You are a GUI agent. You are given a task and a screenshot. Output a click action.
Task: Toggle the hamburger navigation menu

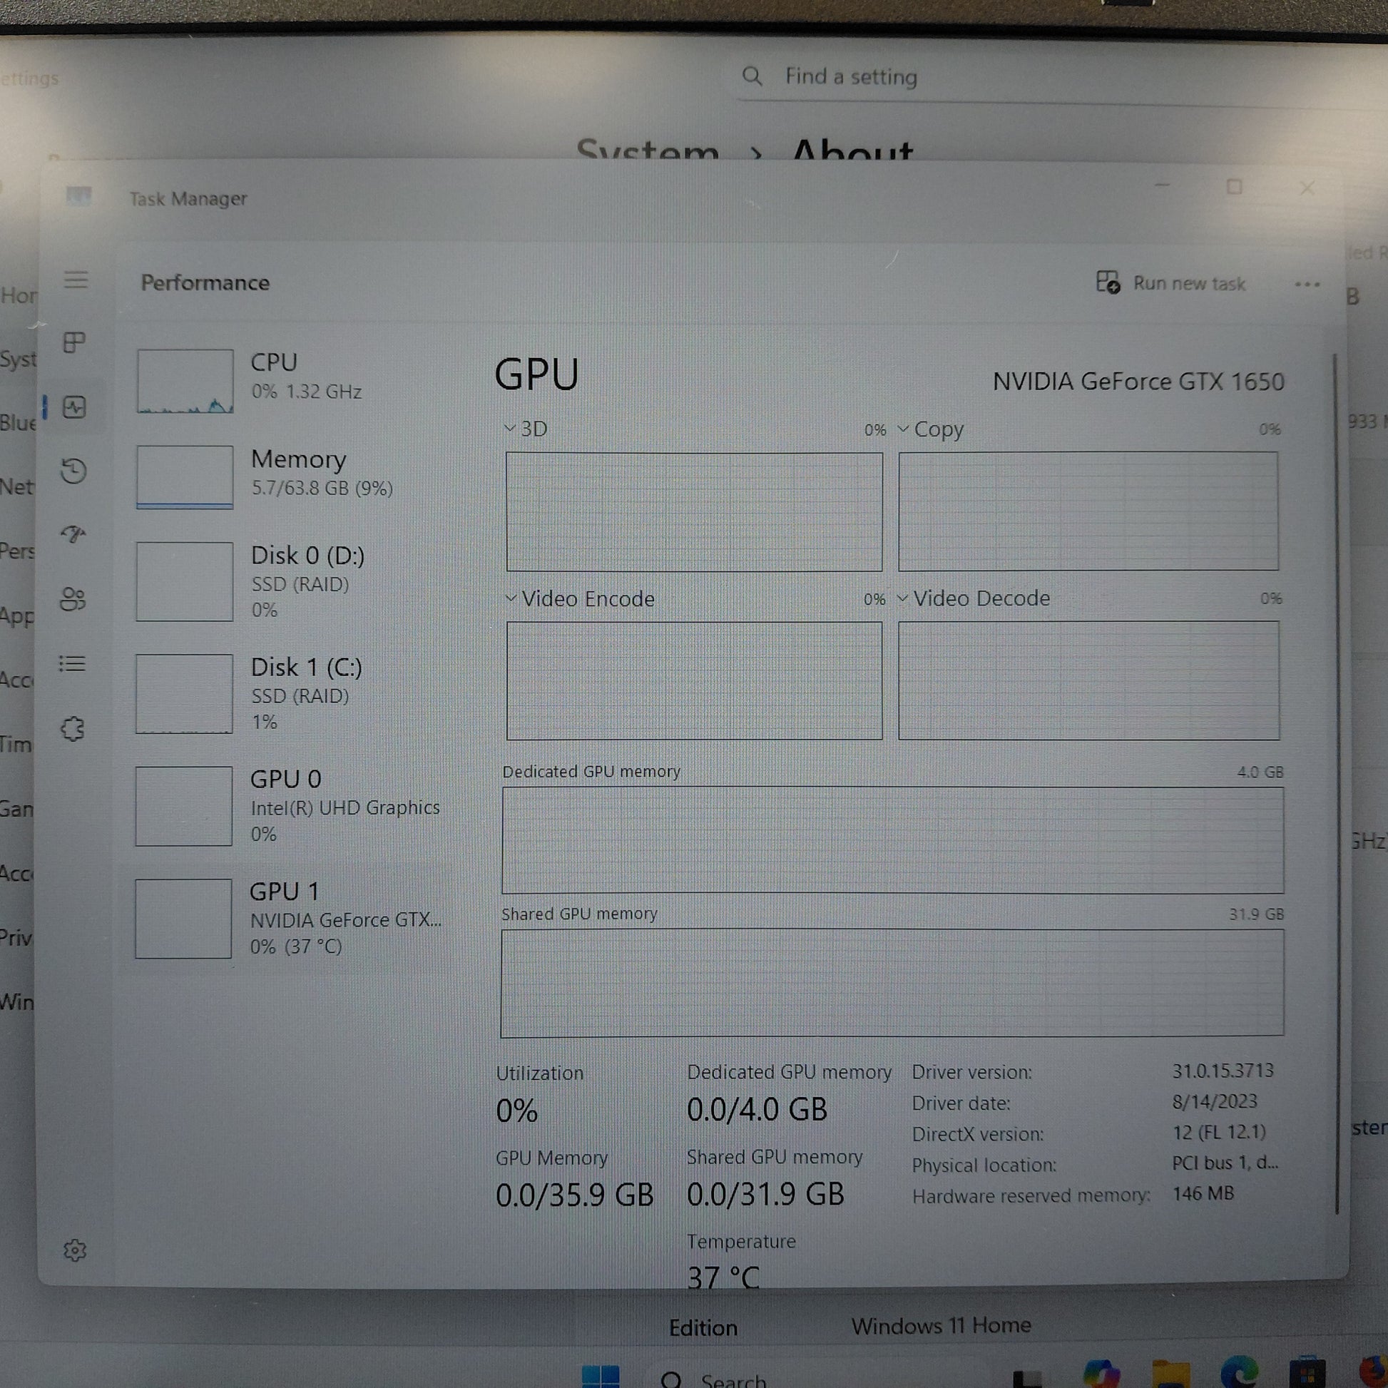click(76, 280)
